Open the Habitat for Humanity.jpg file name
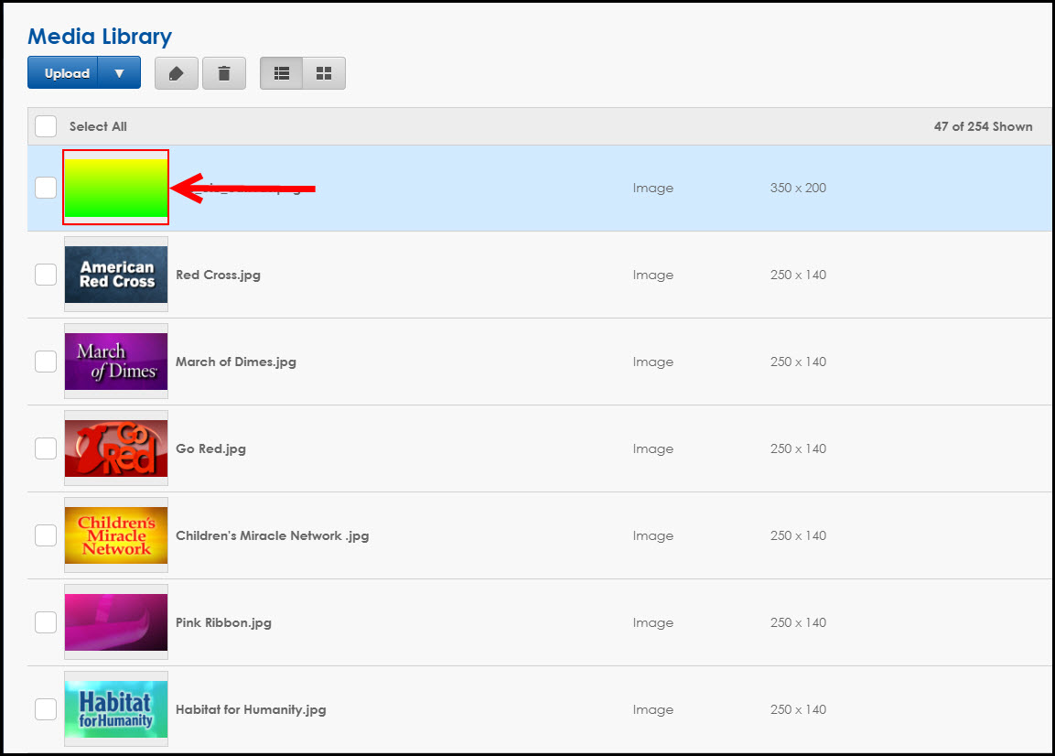Viewport: 1055px width, 756px height. point(251,709)
